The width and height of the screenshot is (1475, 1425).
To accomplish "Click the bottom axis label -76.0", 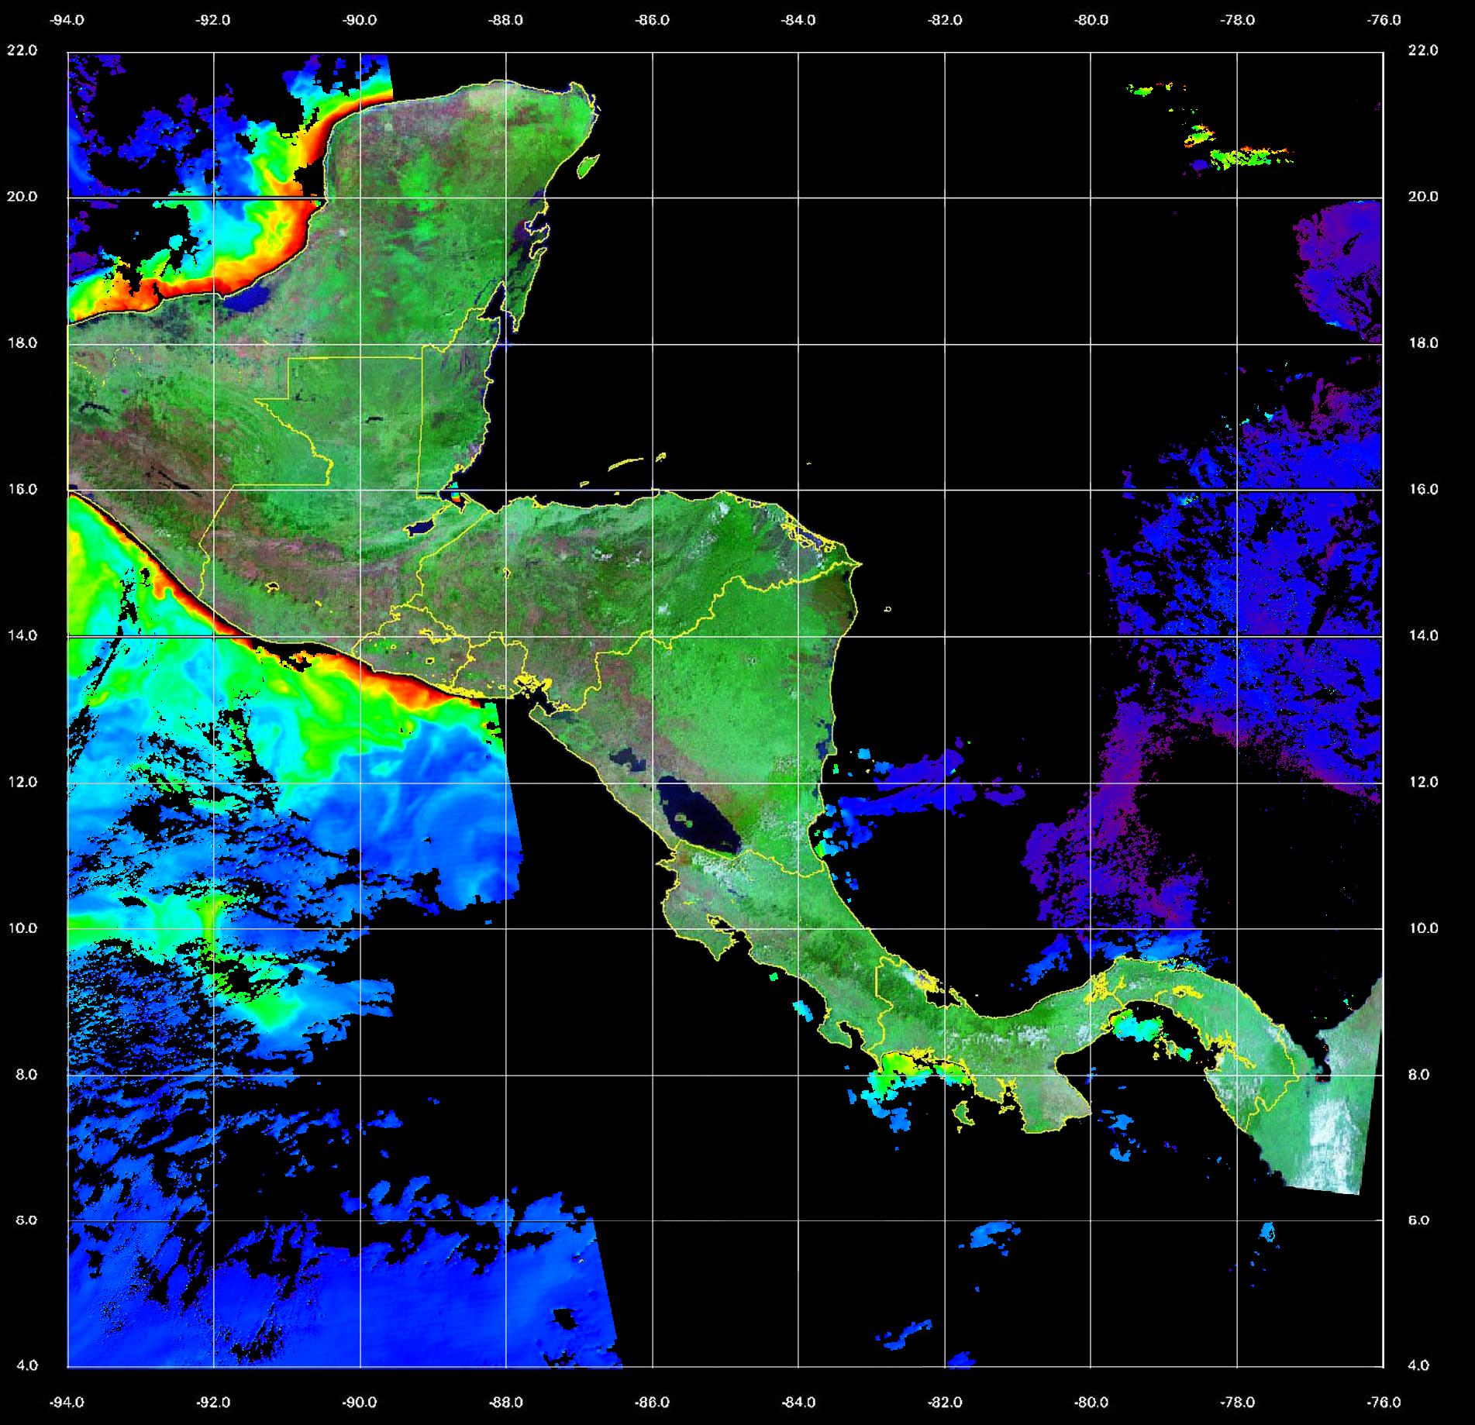I will pyautogui.click(x=1384, y=1402).
